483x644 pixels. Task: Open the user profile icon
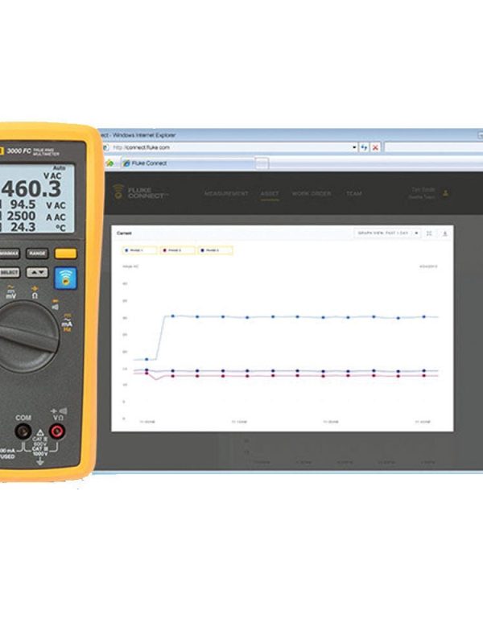coord(446,193)
